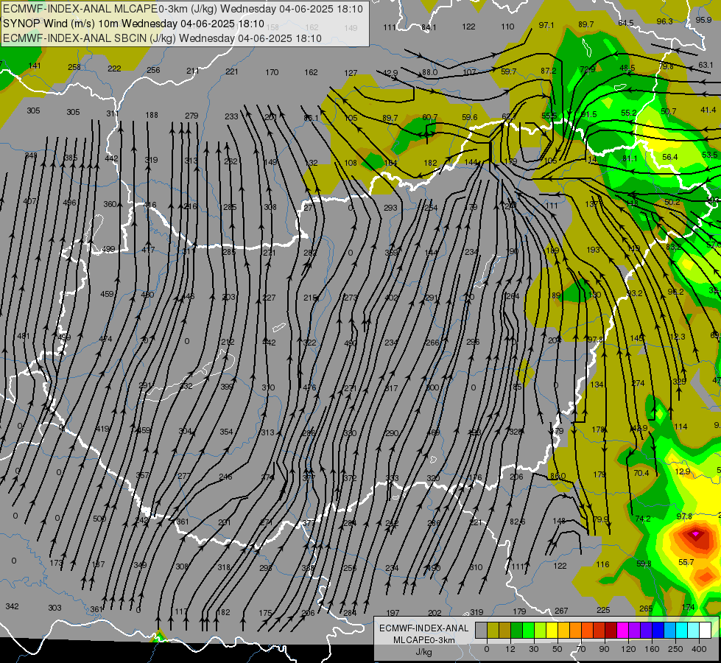The width and height of the screenshot is (721, 663).
Task: Click the map value 12.9
Action: click(683, 471)
